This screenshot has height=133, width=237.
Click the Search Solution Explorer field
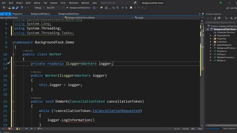click(x=221, y=23)
